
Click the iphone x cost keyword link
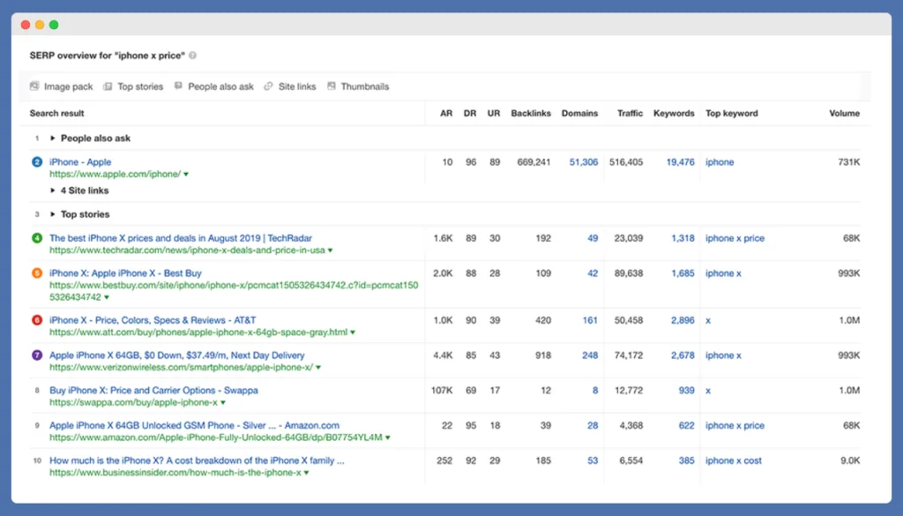[732, 460]
